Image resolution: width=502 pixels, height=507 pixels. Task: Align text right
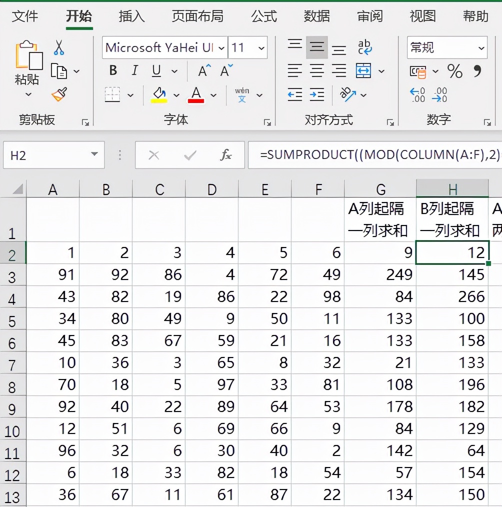(x=339, y=70)
